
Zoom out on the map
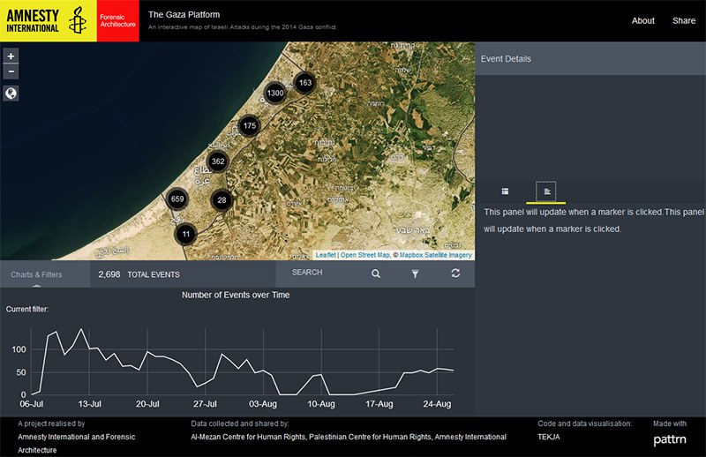11,71
